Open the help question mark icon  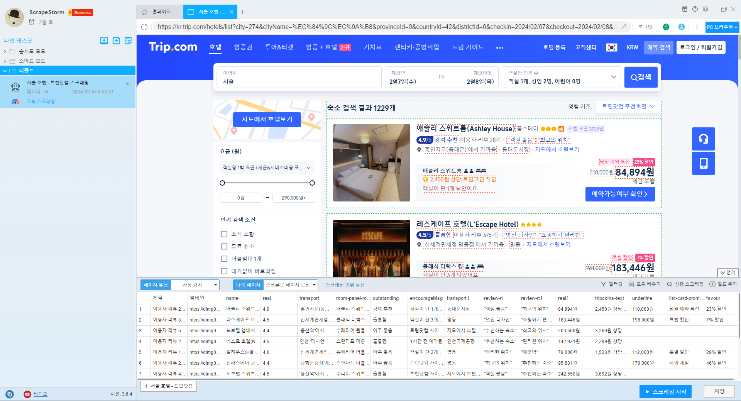[x=695, y=9]
